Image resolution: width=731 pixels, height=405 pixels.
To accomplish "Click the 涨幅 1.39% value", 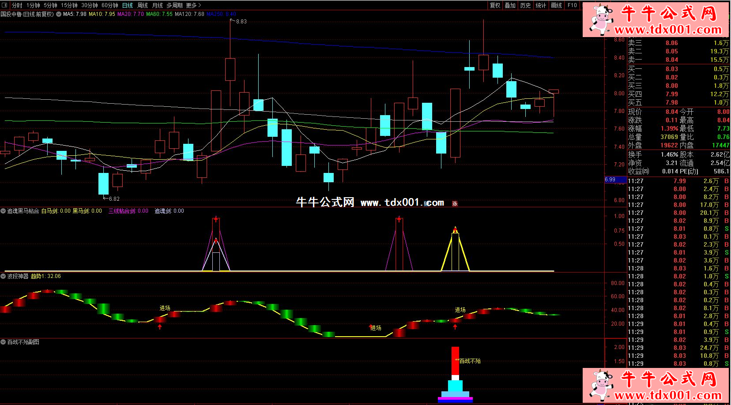I will coord(669,128).
